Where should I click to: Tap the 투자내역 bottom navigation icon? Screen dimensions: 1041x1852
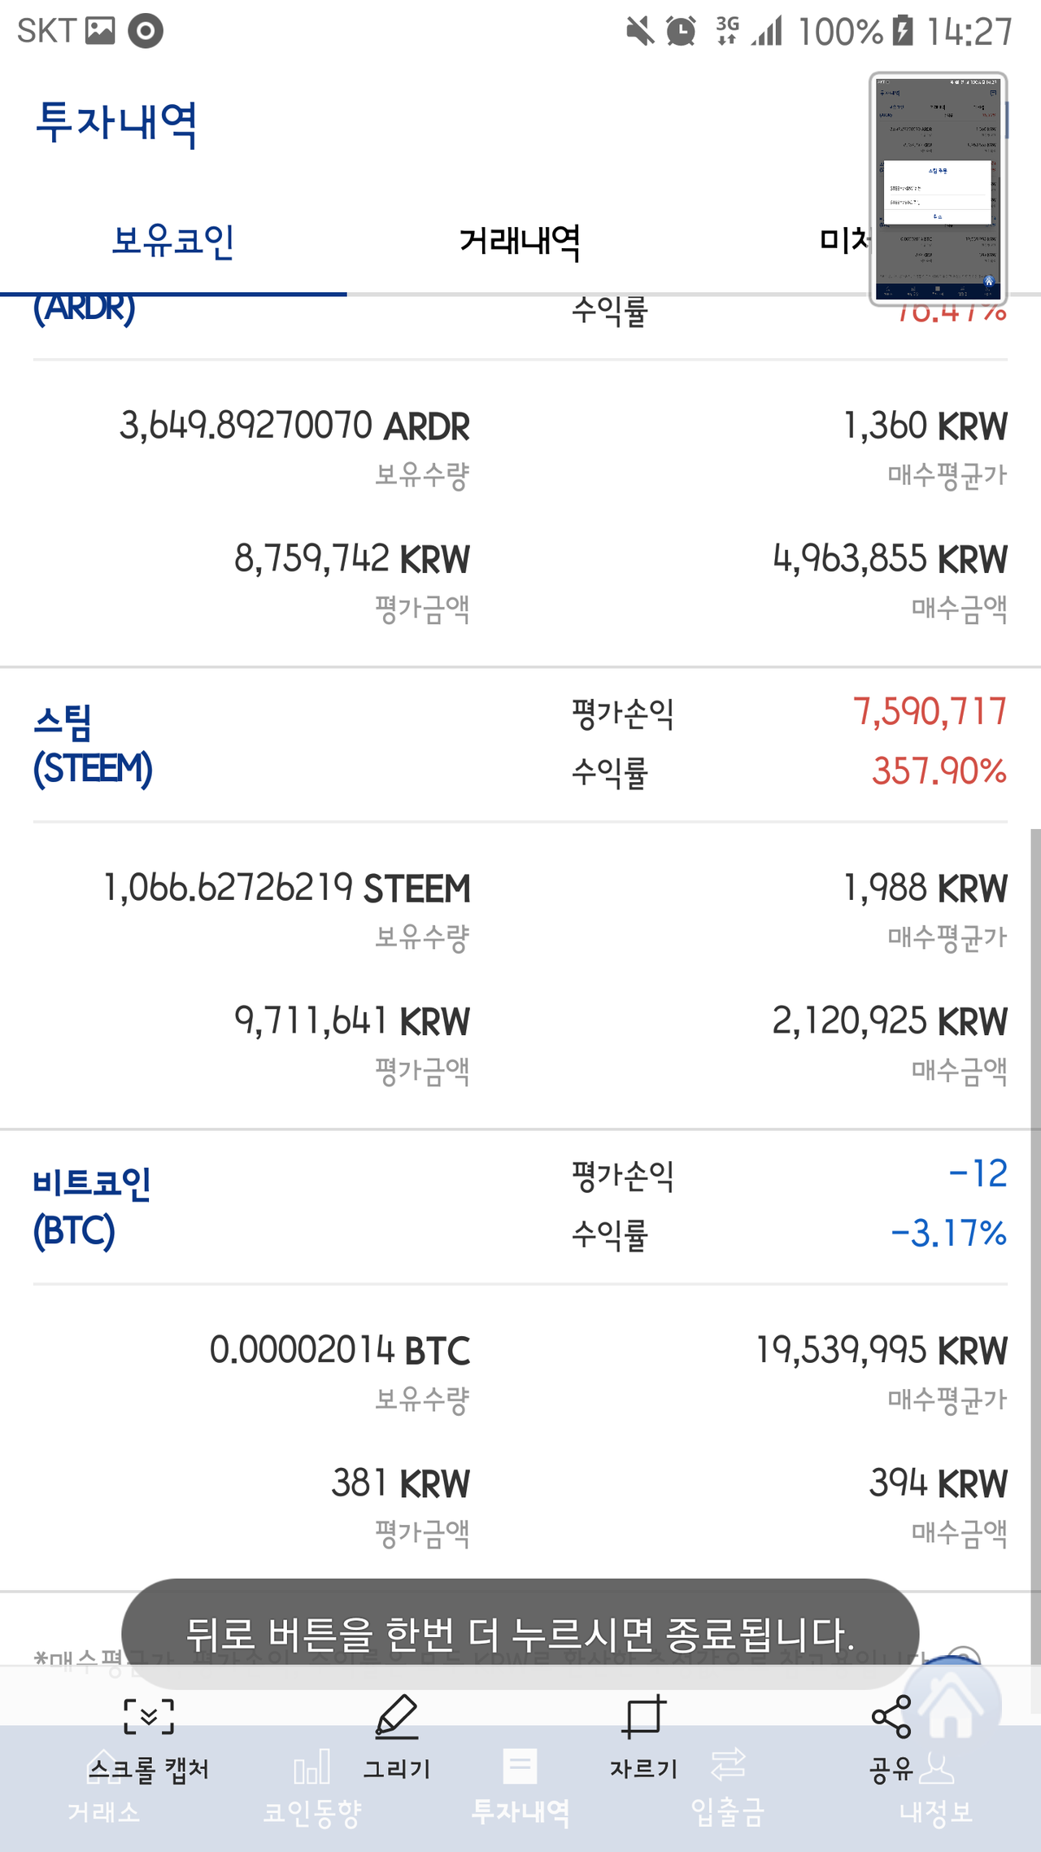[520, 1767]
